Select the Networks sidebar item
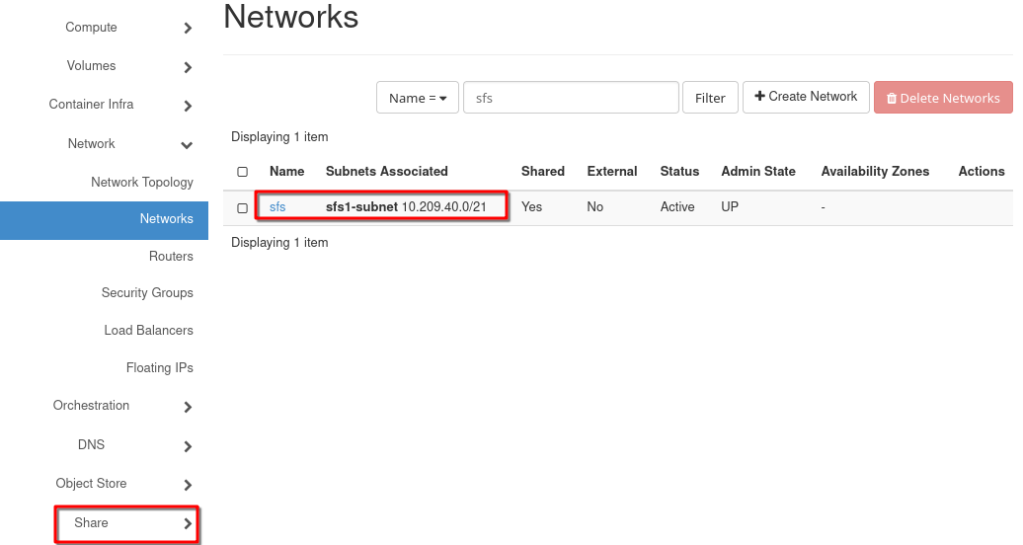 click(105, 220)
